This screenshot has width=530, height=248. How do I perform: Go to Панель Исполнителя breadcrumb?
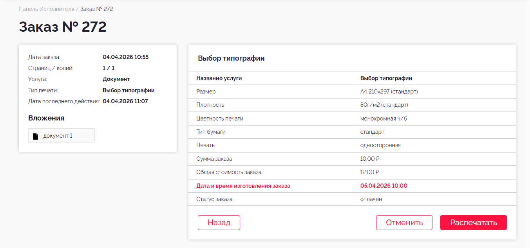(x=46, y=9)
